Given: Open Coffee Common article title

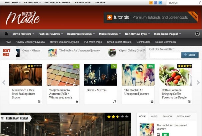Looking at the screenshot, I should pos(174,94).
